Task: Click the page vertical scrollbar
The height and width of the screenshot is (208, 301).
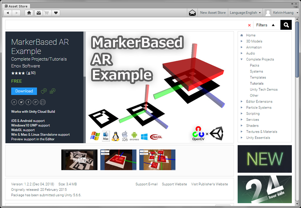Action: pos(297,49)
